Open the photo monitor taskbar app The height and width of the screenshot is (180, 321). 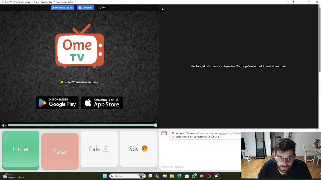[x=165, y=176]
